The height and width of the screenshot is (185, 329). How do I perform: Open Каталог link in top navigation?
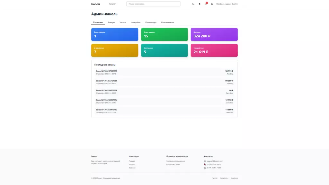[x=112, y=4]
